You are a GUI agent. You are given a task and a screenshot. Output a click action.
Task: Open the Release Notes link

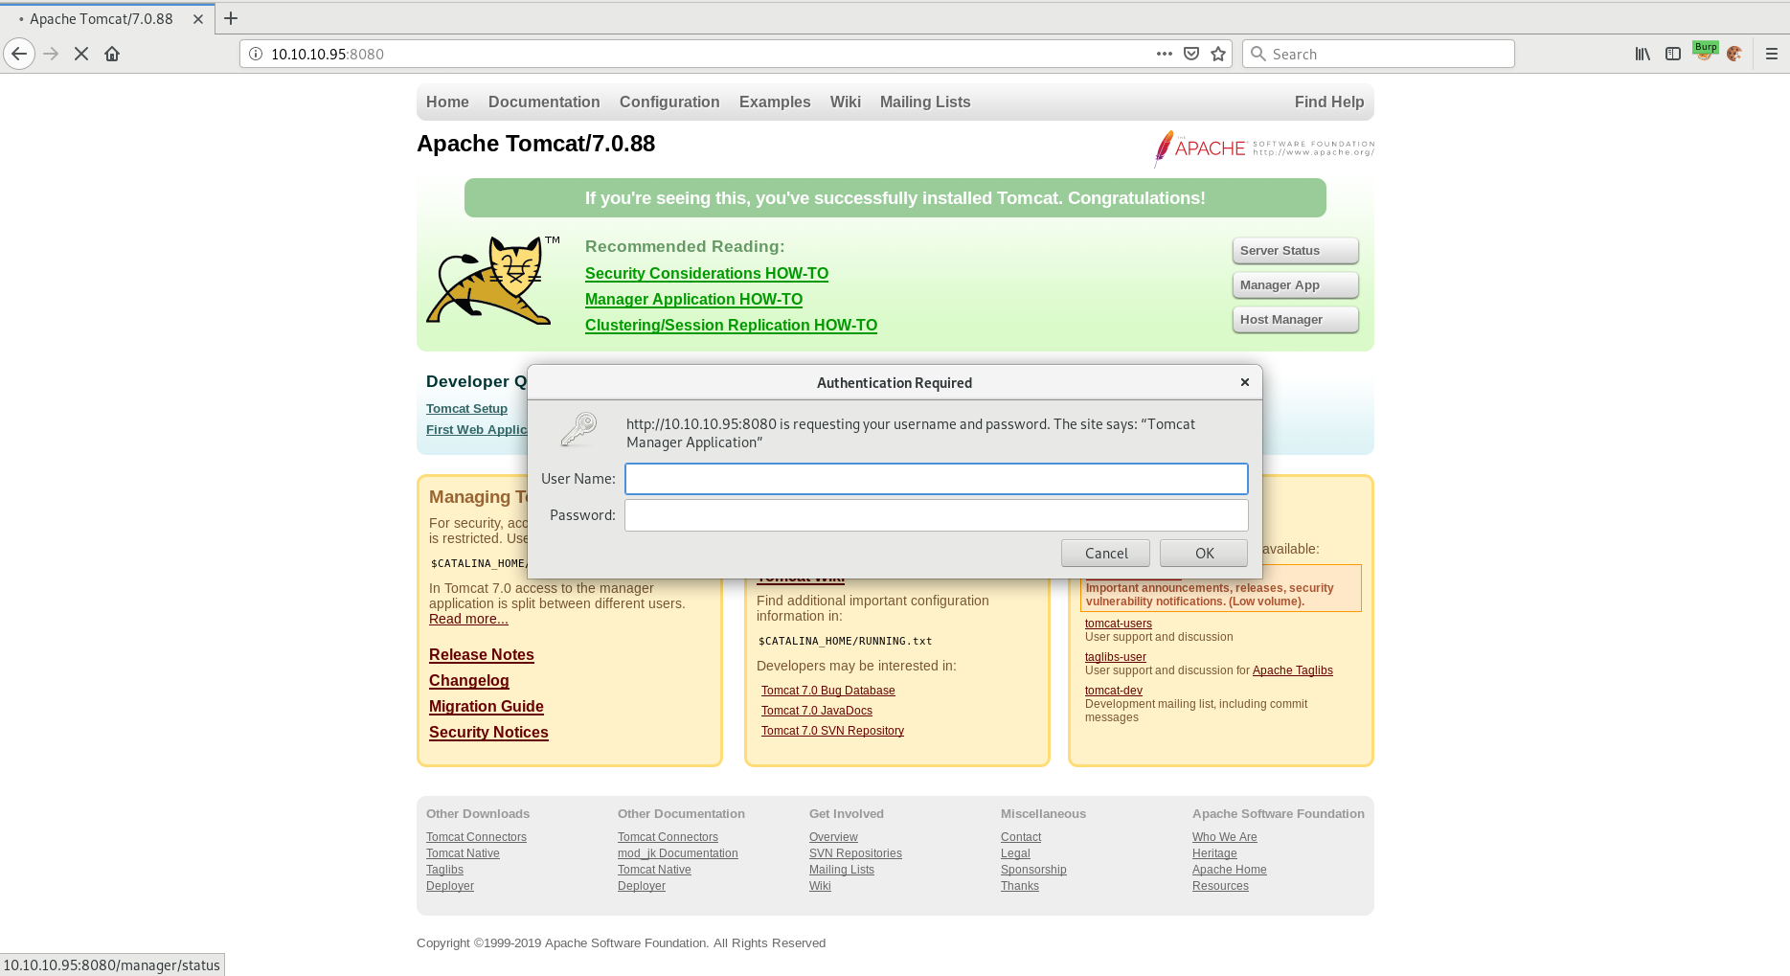(481, 654)
